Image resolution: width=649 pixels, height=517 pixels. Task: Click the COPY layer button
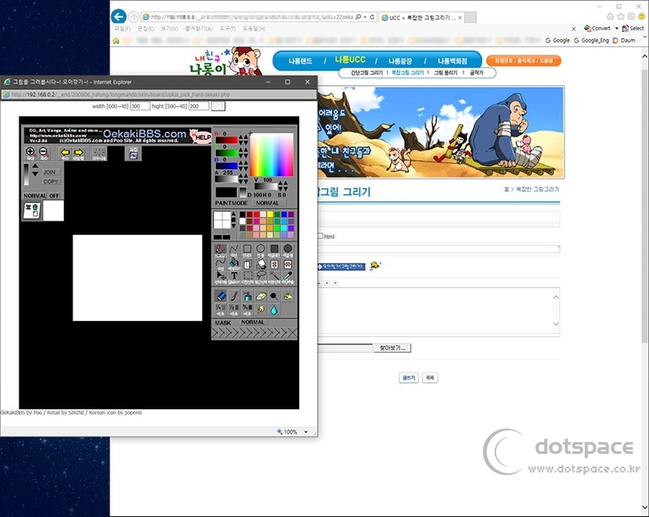tap(51, 182)
